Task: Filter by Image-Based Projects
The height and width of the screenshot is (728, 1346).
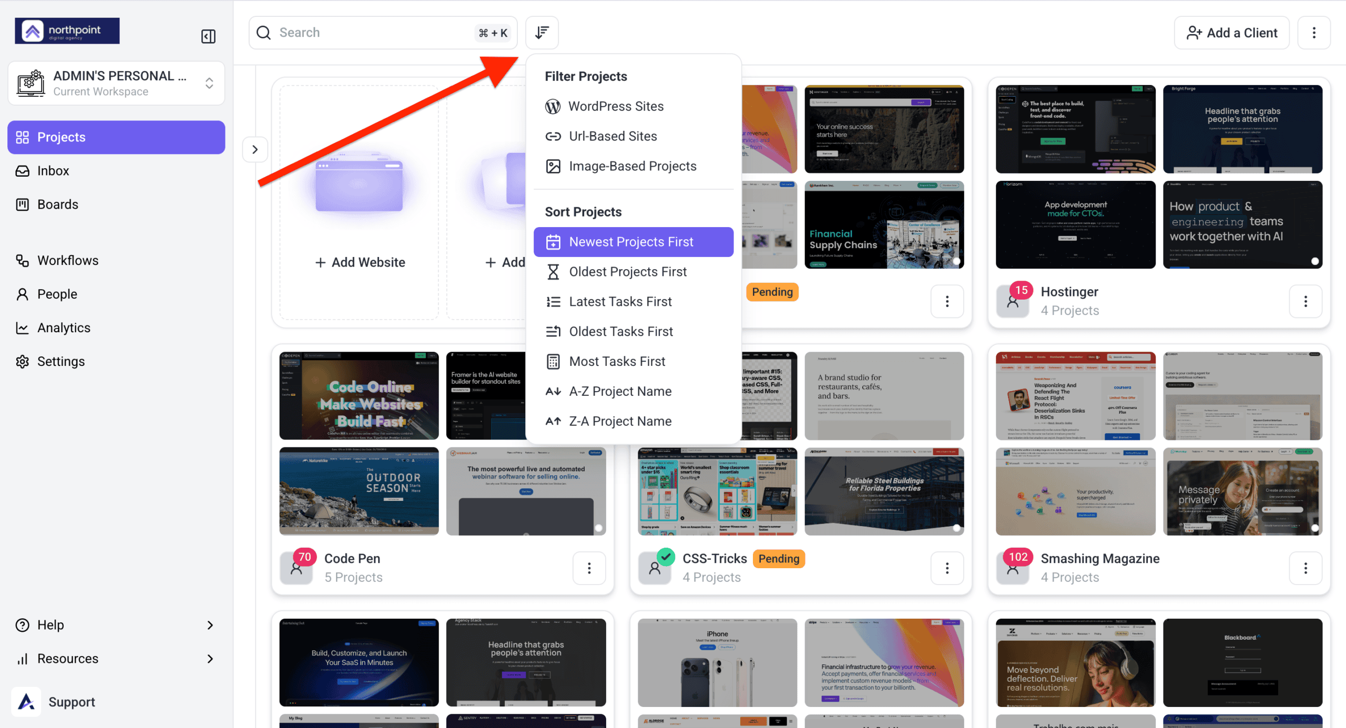Action: pos(634,166)
